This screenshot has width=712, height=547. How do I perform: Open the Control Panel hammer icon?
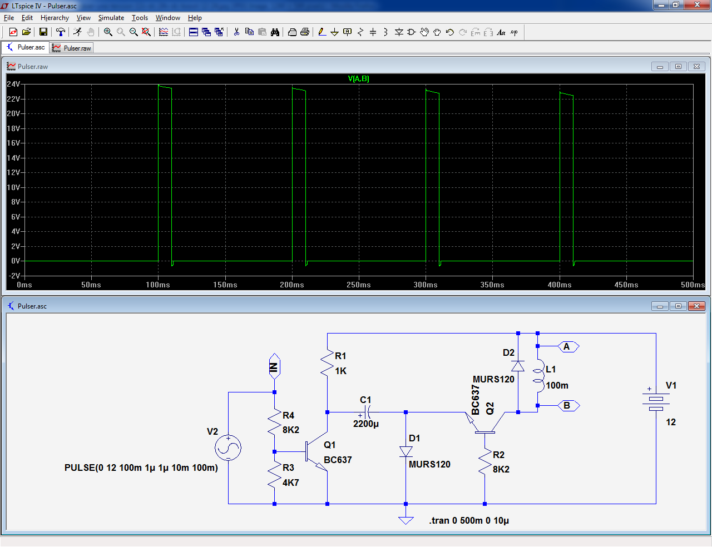coord(61,32)
